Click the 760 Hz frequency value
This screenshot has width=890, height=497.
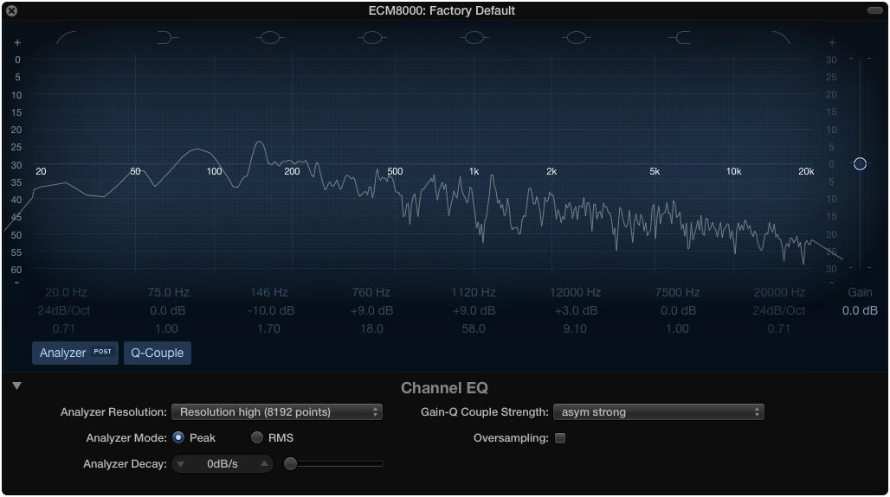[x=371, y=292]
